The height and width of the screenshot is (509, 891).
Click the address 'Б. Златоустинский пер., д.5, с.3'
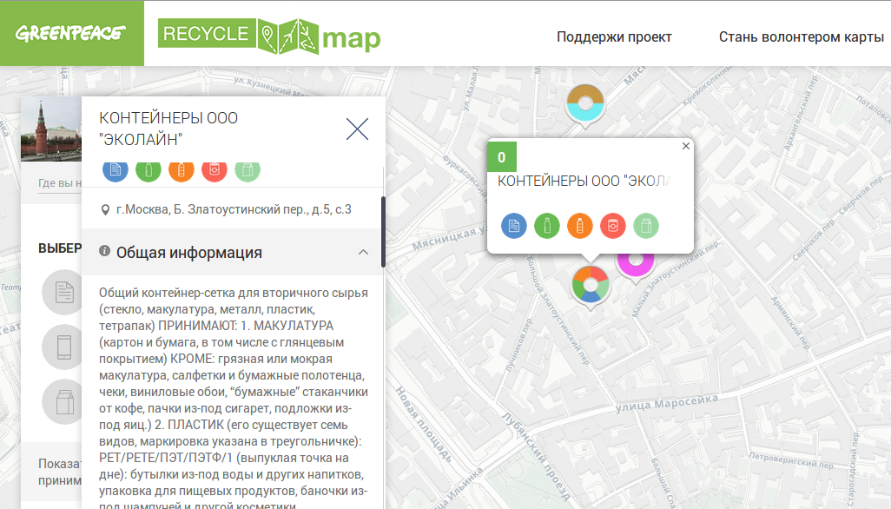[x=262, y=209]
